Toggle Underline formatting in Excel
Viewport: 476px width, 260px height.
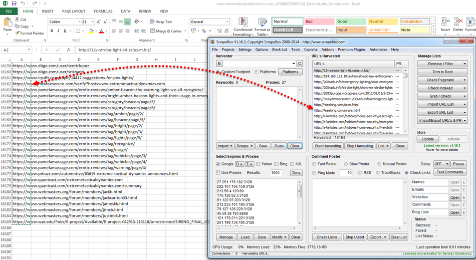click(x=65, y=31)
